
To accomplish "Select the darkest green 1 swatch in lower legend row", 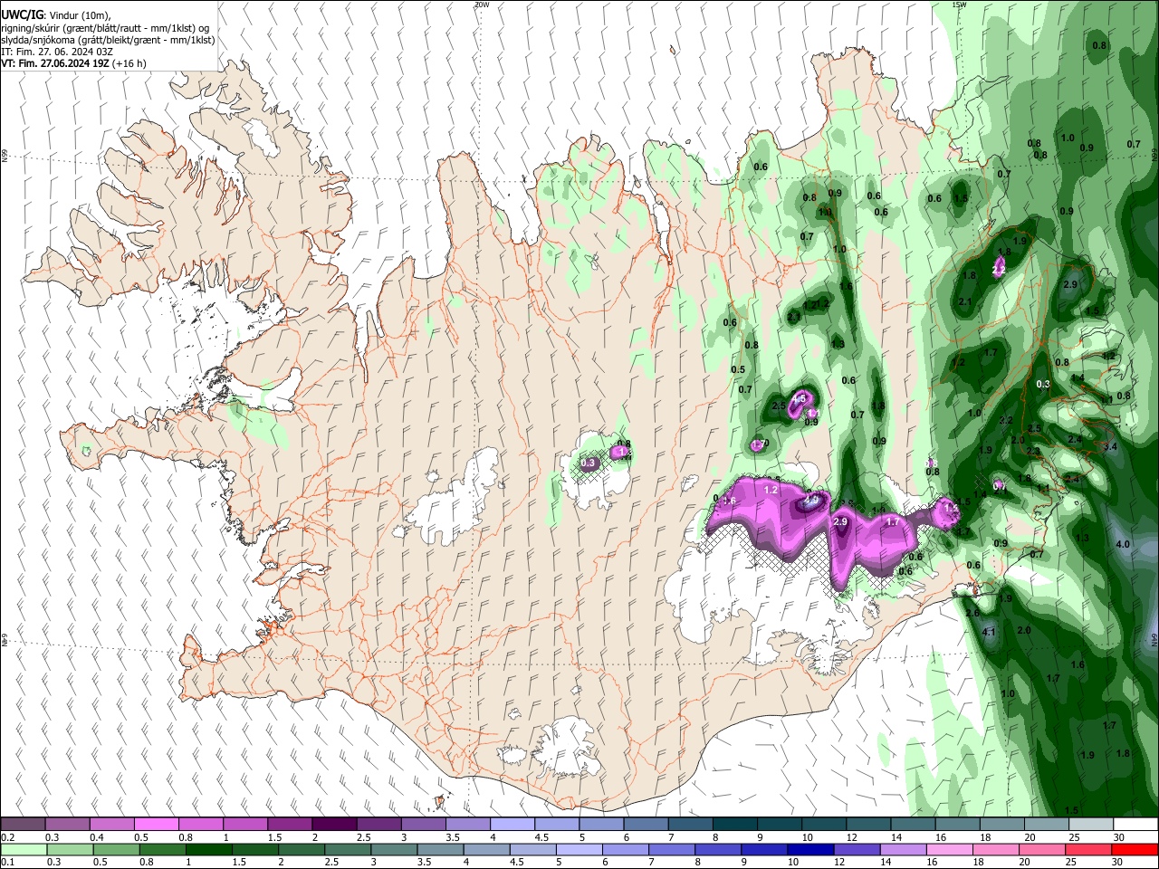I will point(208,850).
